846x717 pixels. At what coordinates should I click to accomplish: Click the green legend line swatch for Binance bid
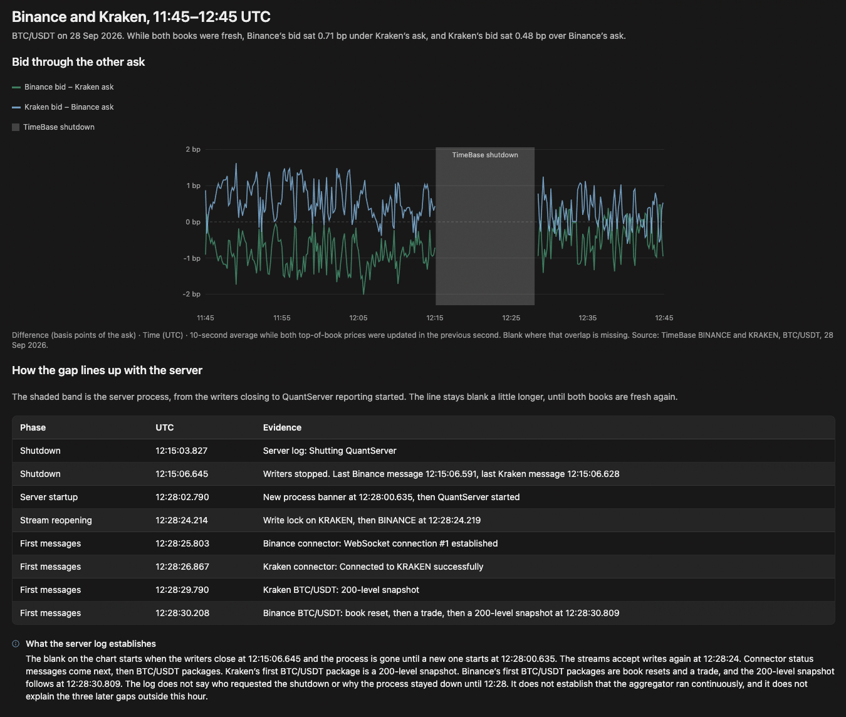coord(16,87)
